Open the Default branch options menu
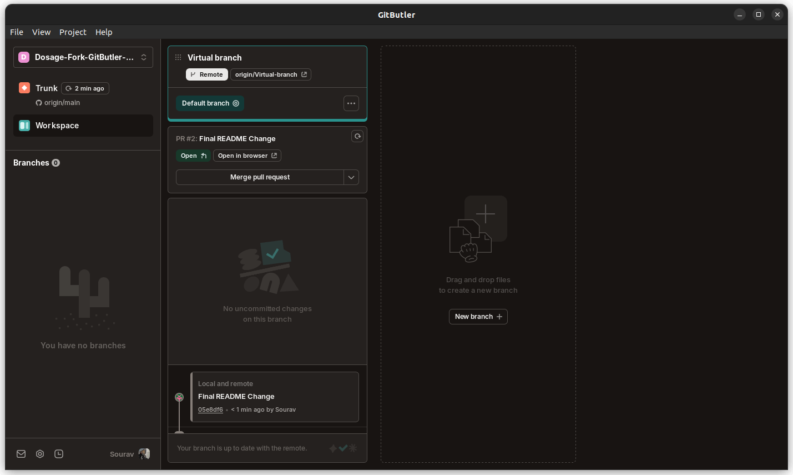This screenshot has height=475, width=793. point(351,103)
